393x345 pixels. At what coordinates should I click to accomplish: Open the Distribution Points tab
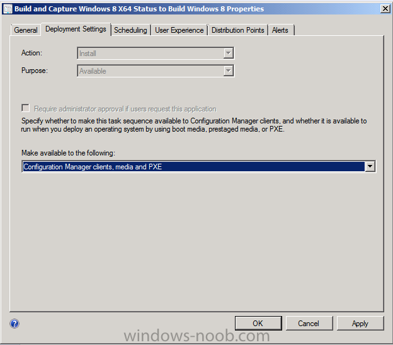click(238, 30)
